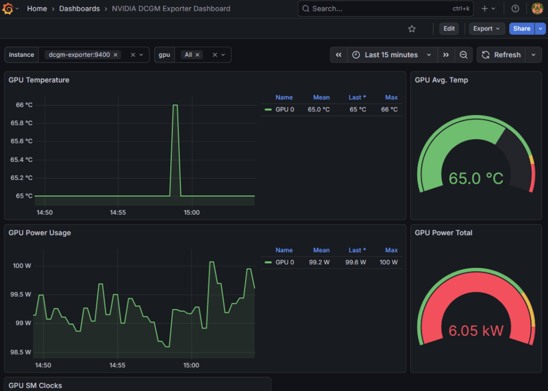Star this dashboard as favorite

point(412,29)
